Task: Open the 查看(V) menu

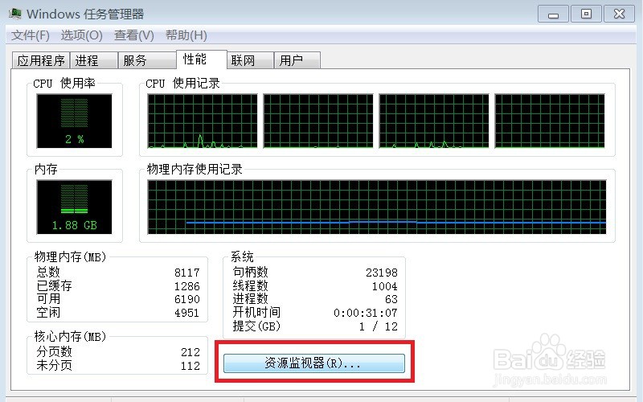Action: coord(133,35)
